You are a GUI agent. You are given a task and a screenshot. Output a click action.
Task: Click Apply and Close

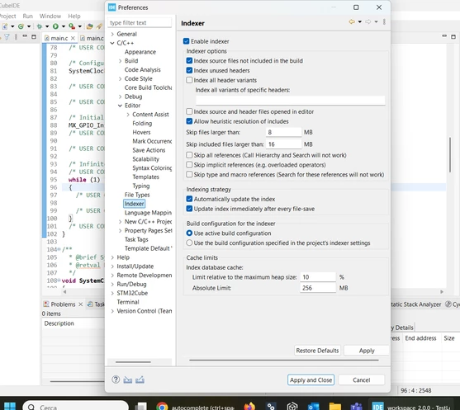pos(311,379)
